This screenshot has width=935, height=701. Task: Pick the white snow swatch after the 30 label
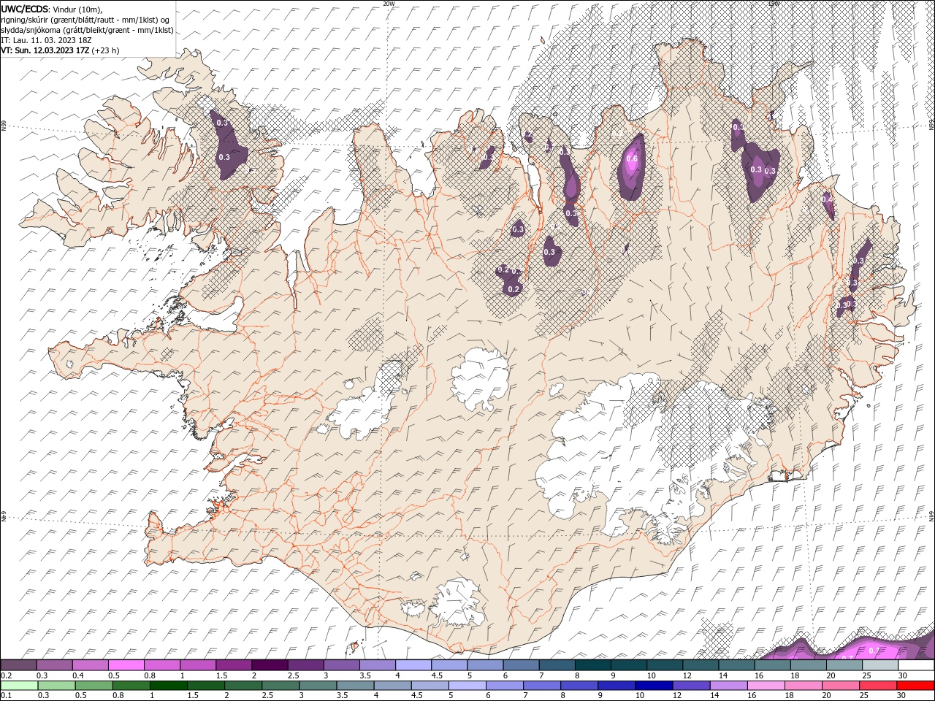pos(916,665)
